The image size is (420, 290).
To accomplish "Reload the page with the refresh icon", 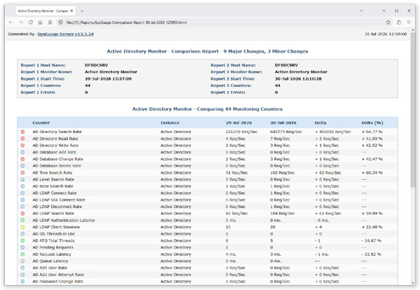I will click(x=31, y=22).
